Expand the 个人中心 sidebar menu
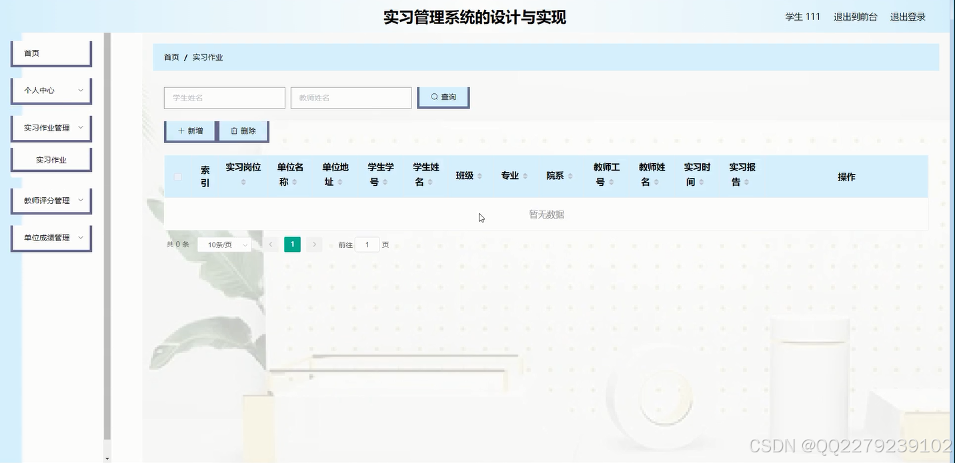Screen dimensions: 955x463 pyautogui.click(x=51, y=90)
